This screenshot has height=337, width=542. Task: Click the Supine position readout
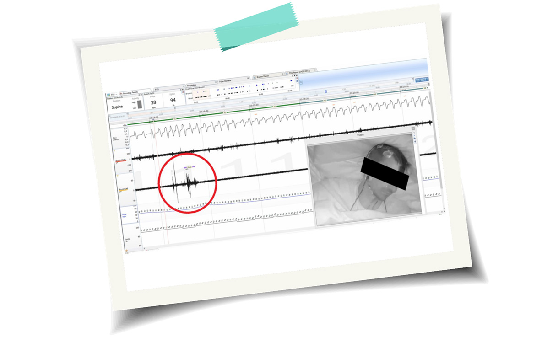117,107
